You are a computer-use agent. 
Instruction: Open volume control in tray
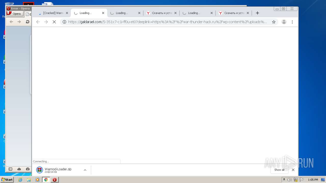290,180
